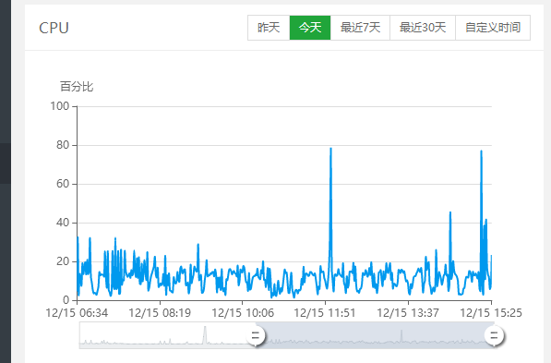Select the 昨天 time range tab
The width and height of the screenshot is (551, 363).
point(269,28)
